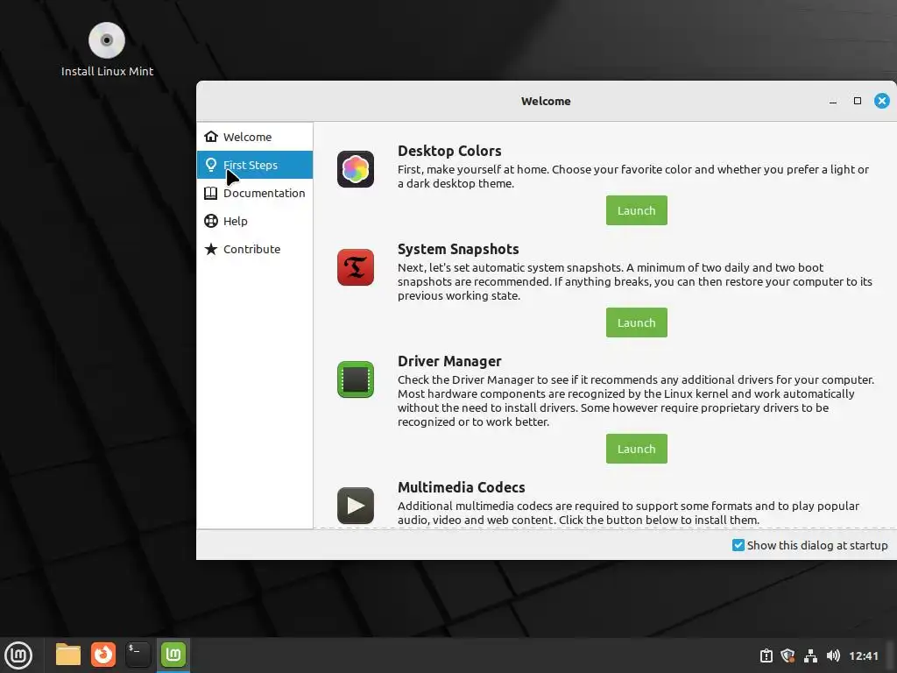Launch the Desktop Colors tool

(636, 210)
